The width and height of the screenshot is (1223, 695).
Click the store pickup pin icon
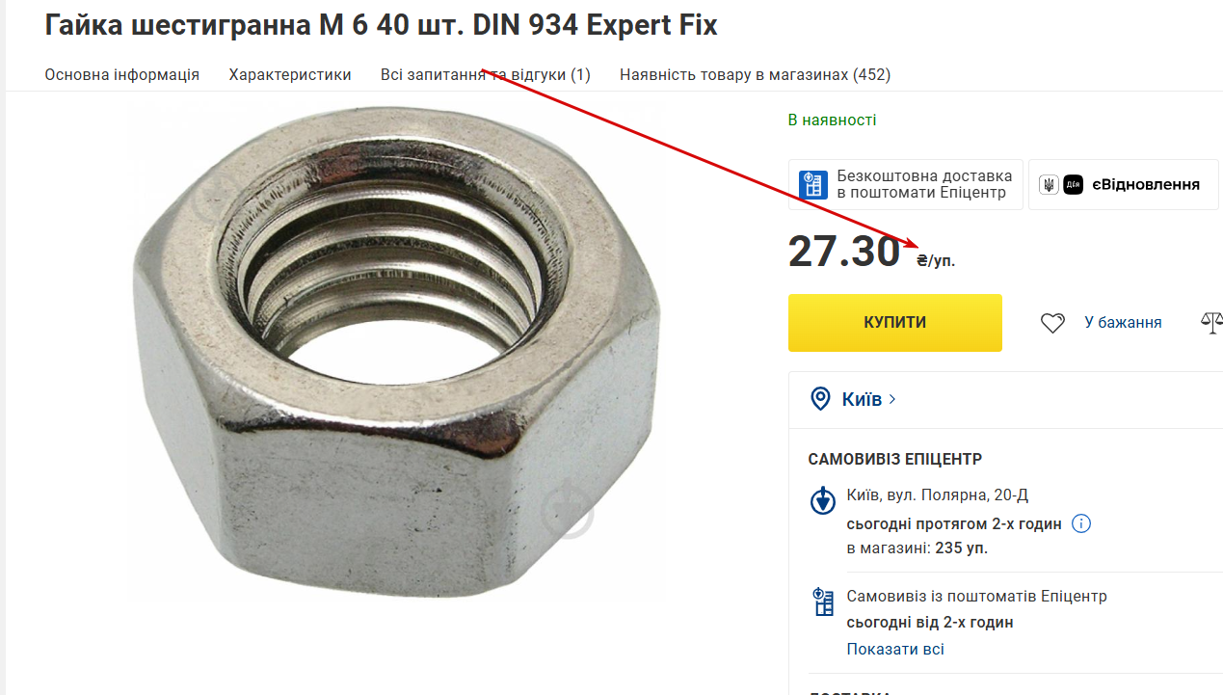822,500
